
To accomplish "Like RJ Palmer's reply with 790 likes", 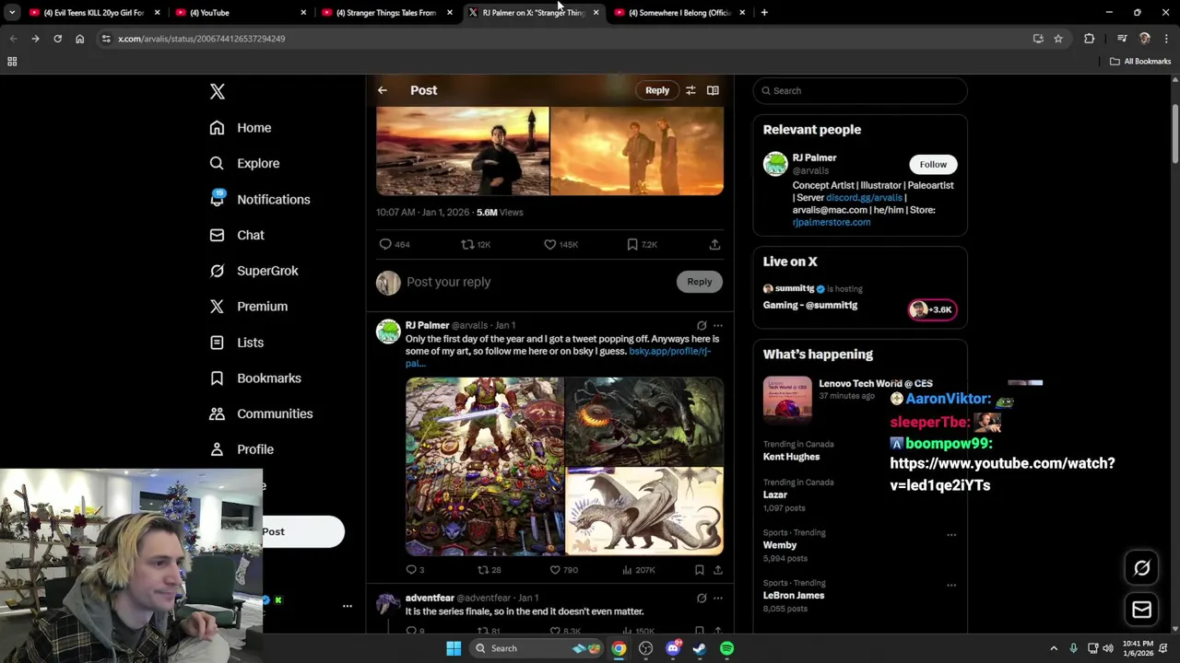I will (x=555, y=570).
